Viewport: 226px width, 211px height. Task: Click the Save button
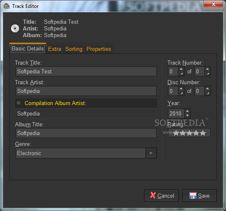tap(200, 196)
